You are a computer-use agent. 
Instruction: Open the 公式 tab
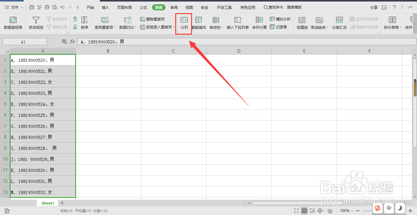click(x=143, y=7)
